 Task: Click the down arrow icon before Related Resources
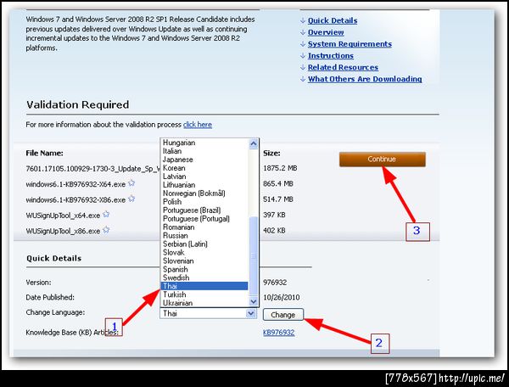303,68
